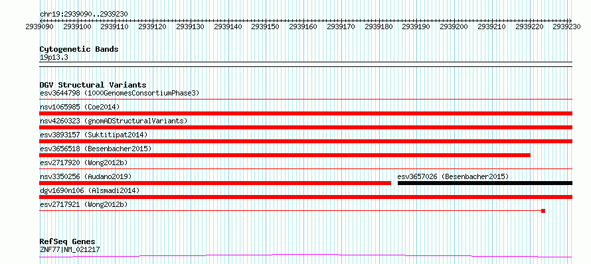Click the 19p13.3 band label
The image size is (591, 264).
[54, 58]
